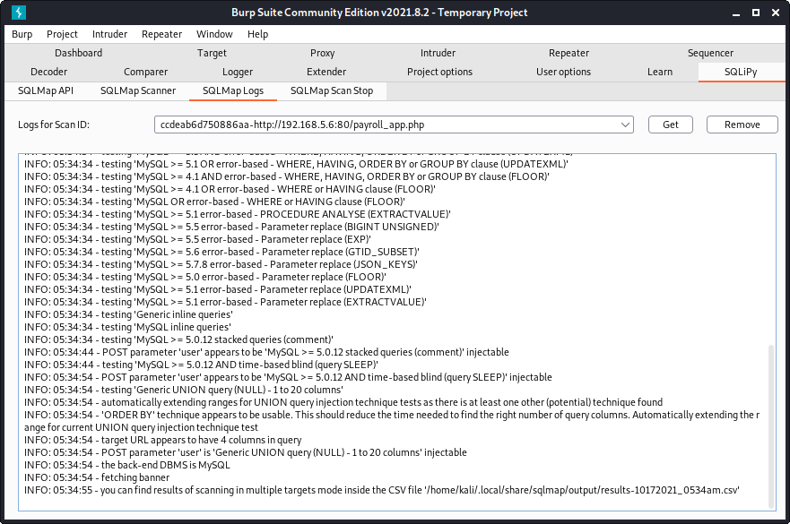Viewport: 790px width, 524px height.
Task: Click 'the back-end DBMS is MySQL' log line
Action: 127,465
